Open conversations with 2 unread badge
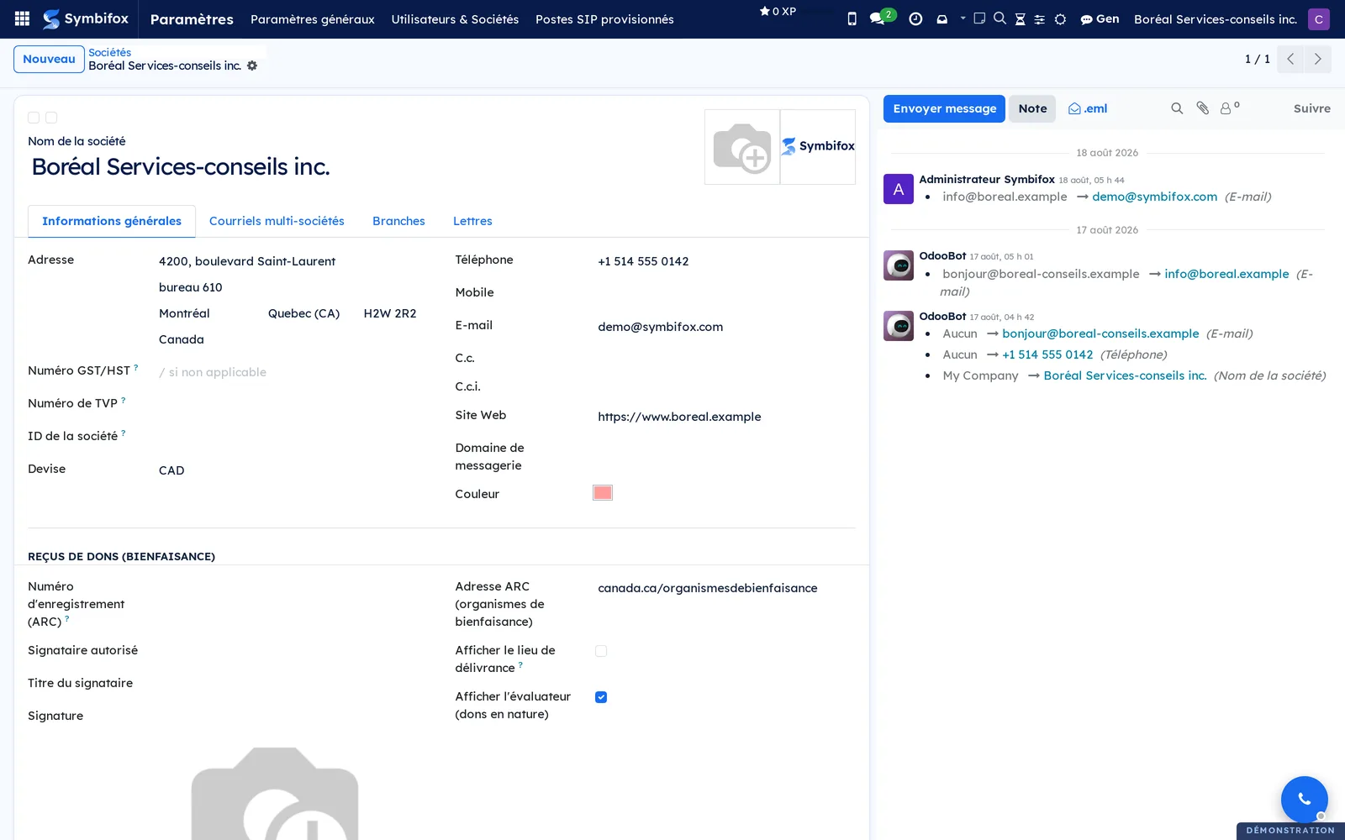The image size is (1345, 840). coord(882,17)
